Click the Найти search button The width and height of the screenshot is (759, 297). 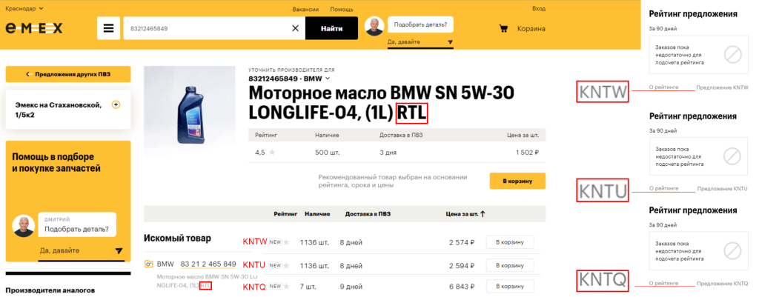(331, 29)
